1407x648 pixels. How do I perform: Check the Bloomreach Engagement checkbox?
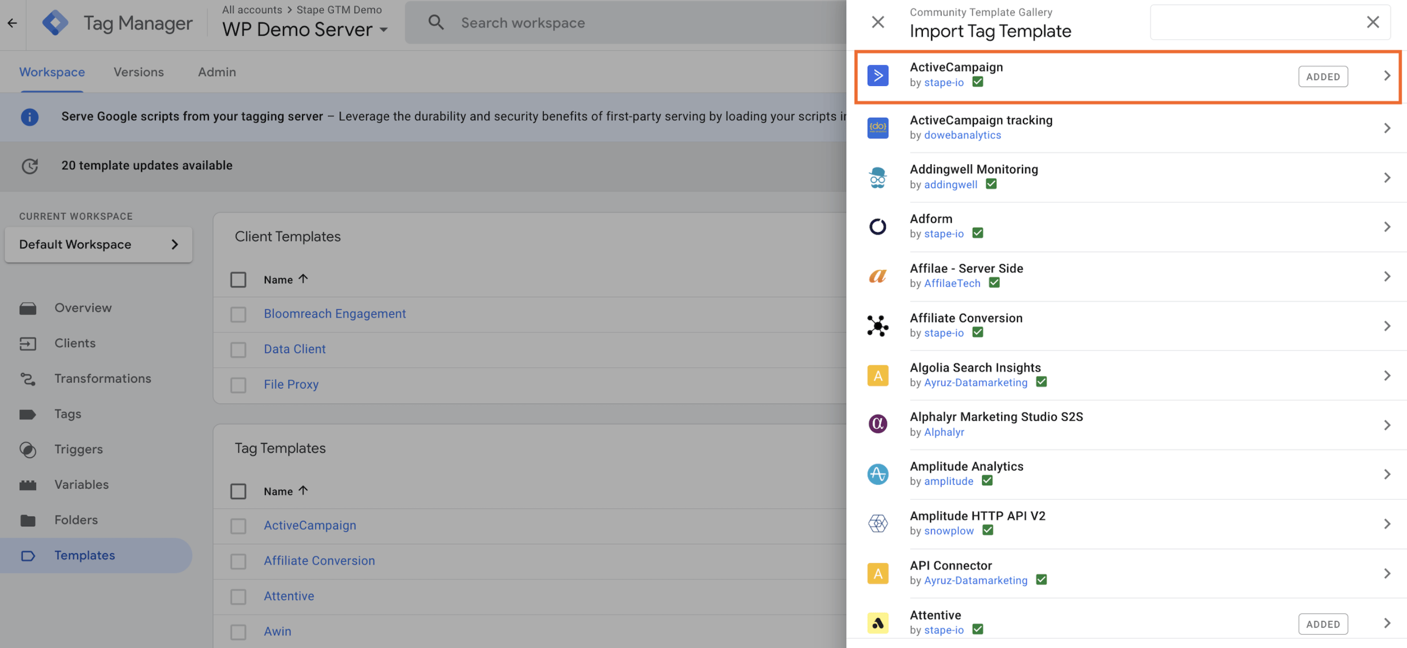point(238,314)
